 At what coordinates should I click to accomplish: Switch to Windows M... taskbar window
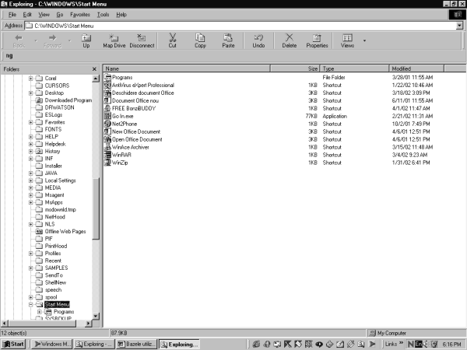point(52,344)
